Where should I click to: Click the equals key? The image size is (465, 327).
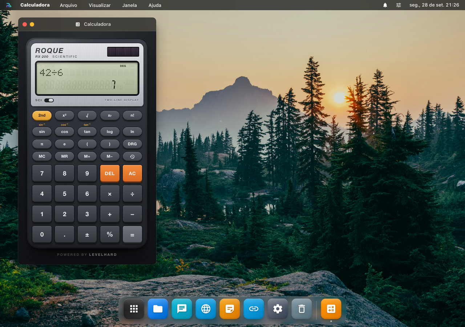pos(132,234)
